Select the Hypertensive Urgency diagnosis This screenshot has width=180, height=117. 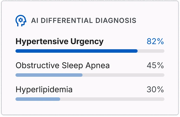(x=59, y=41)
